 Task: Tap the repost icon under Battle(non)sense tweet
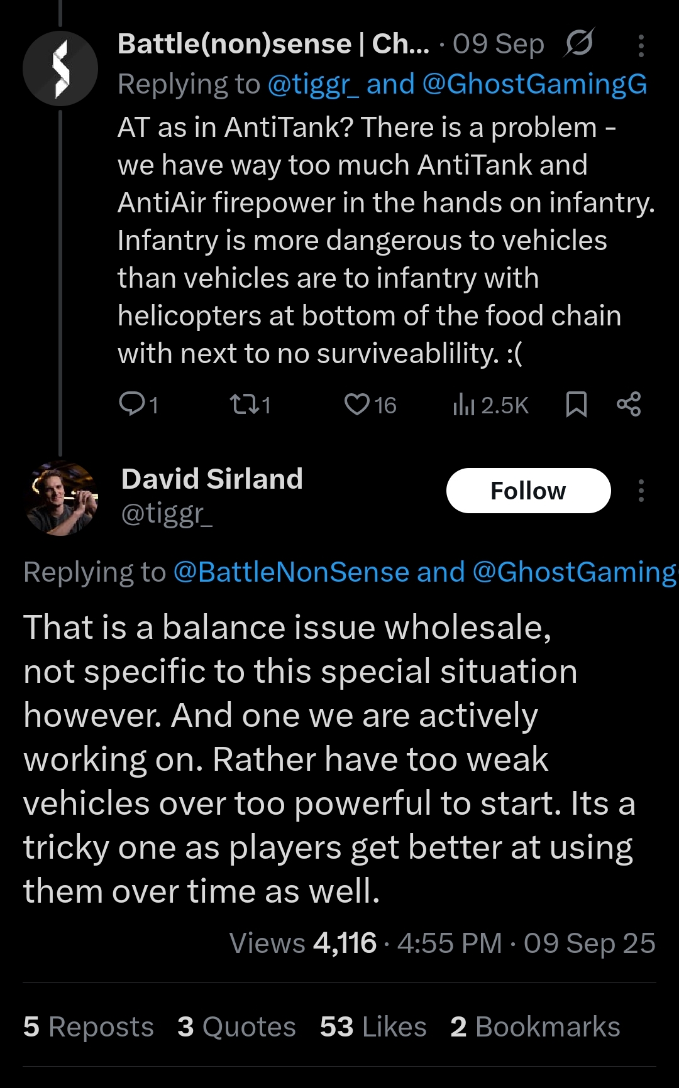[244, 405]
